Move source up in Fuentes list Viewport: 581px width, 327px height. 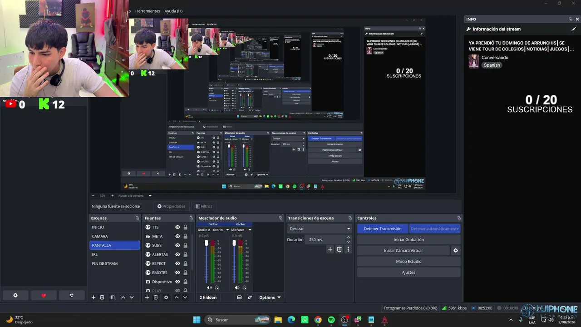coord(177,297)
